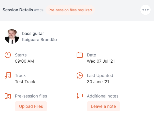Click the last updated value 30 June '21
The width and height of the screenshot is (154, 127).
point(98,82)
